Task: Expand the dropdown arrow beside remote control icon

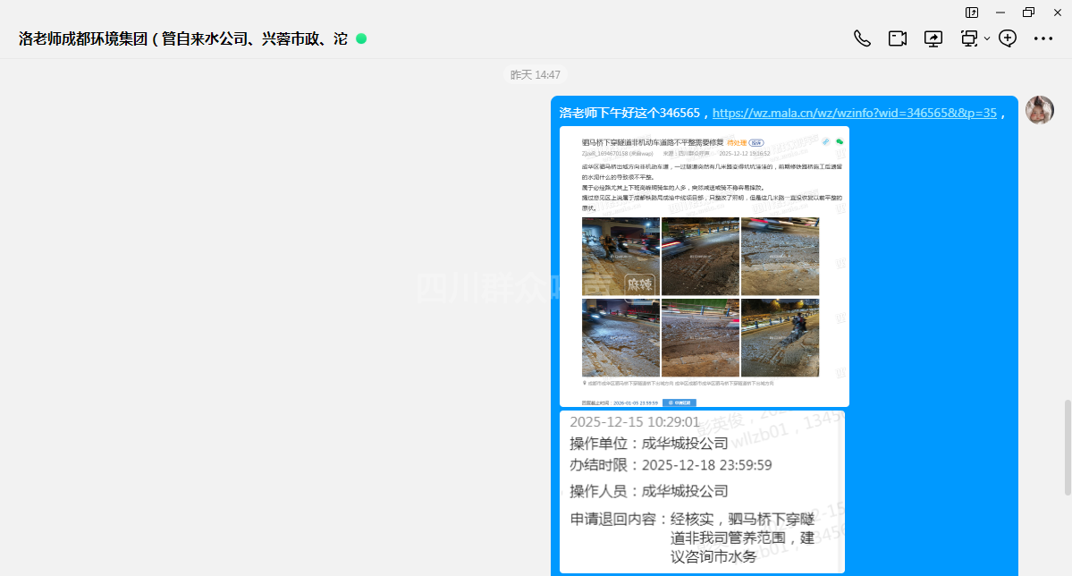Action: [x=987, y=38]
